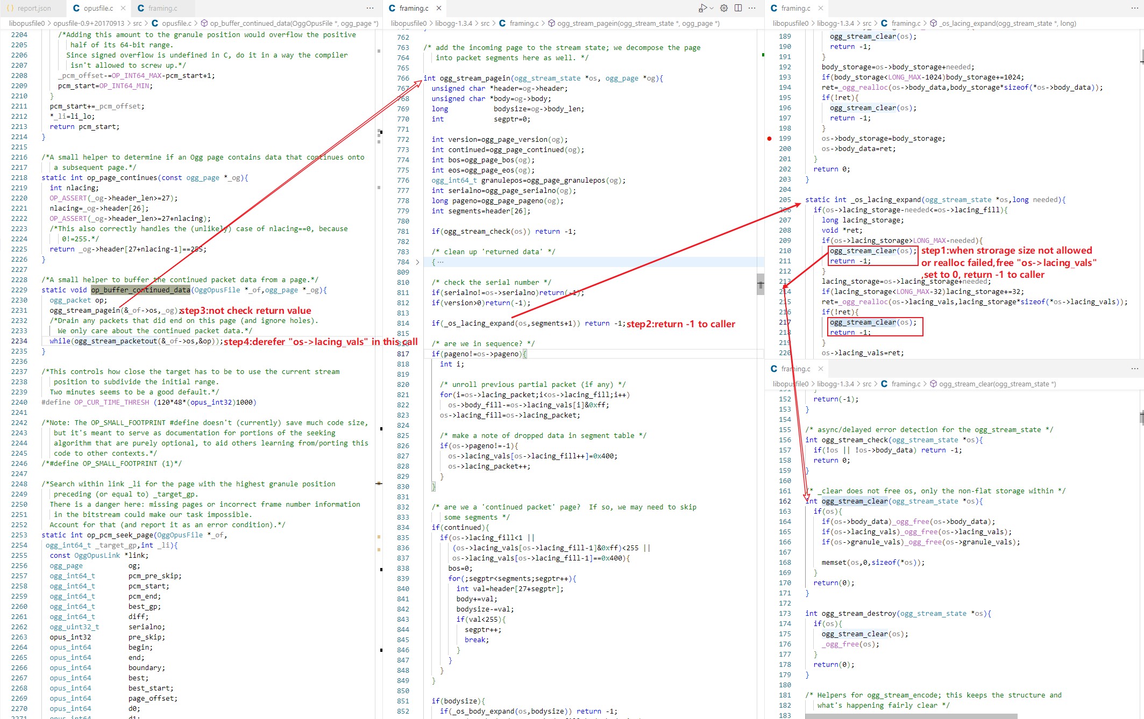Switch to the report.json tab
Image resolution: width=1144 pixels, height=719 pixels.
(32, 8)
